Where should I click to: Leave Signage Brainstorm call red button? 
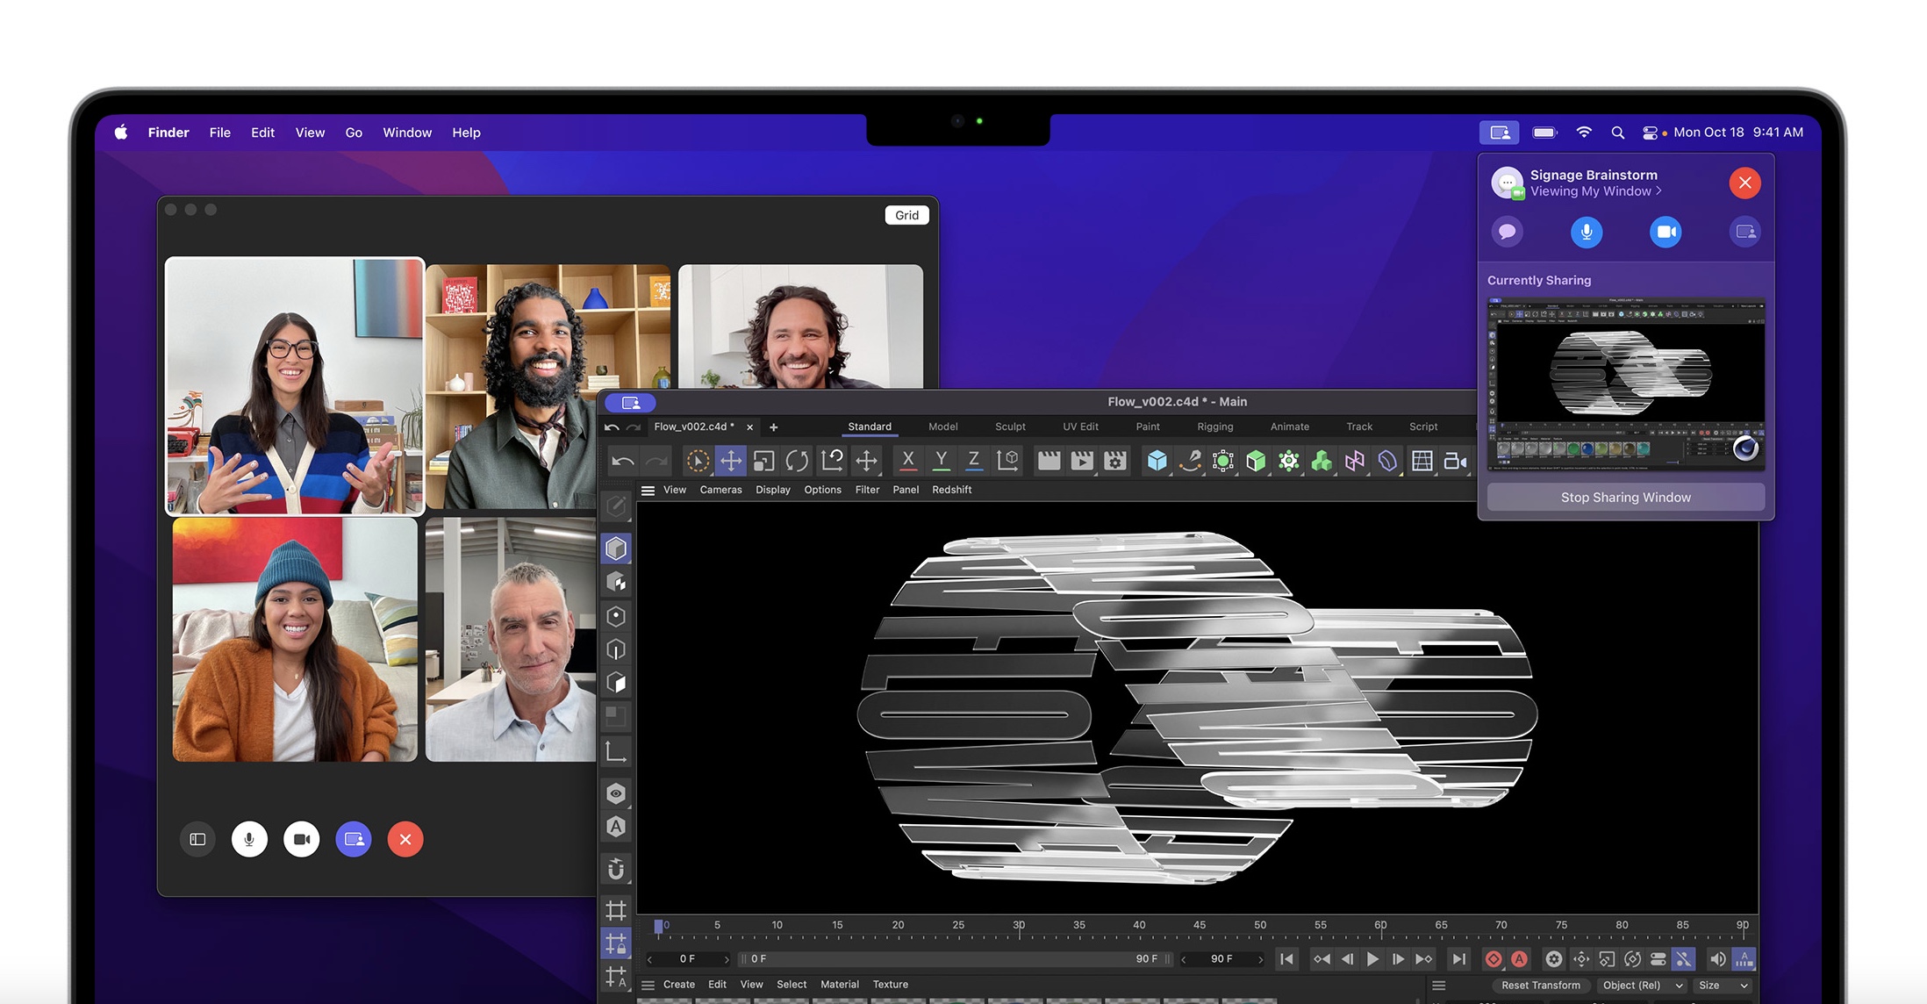[1744, 183]
